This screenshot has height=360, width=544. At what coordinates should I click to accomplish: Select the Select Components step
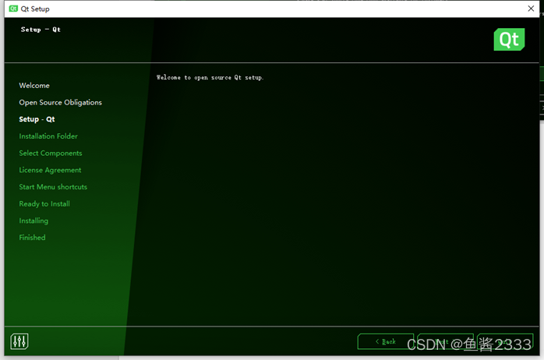(51, 154)
